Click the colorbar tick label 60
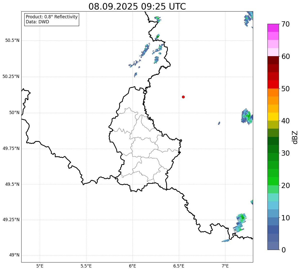Screen dimensions: 301x271 coord(285,56)
